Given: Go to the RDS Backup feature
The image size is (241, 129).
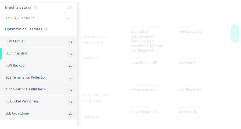Looking at the screenshot, I should tap(15, 65).
